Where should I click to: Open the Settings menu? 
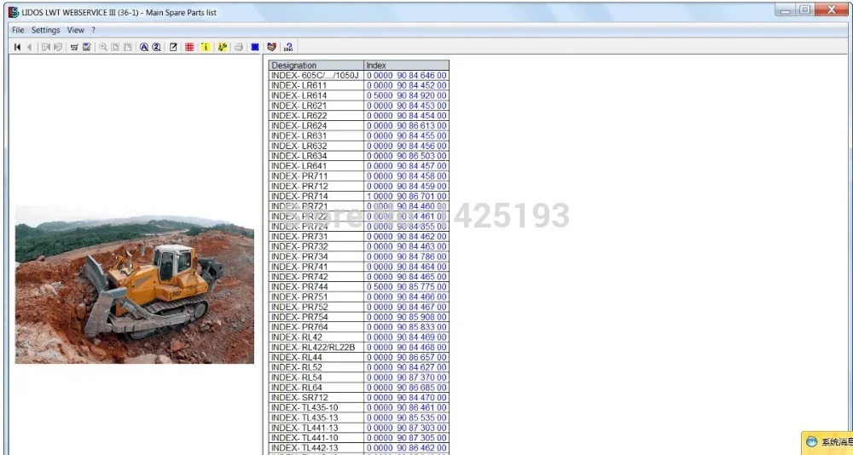pyautogui.click(x=46, y=30)
